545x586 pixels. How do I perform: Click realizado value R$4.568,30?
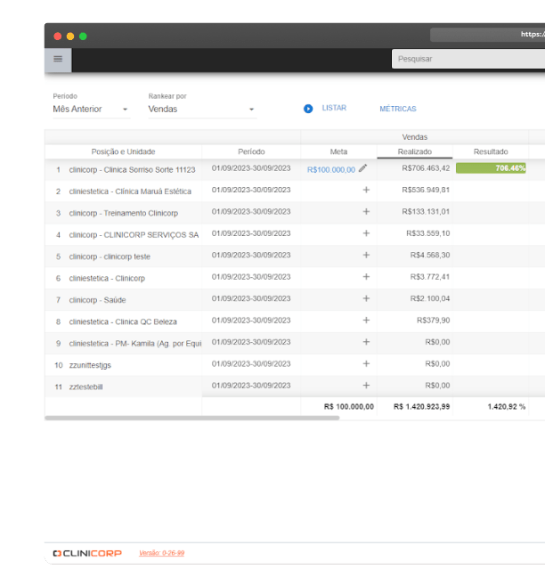430,255
